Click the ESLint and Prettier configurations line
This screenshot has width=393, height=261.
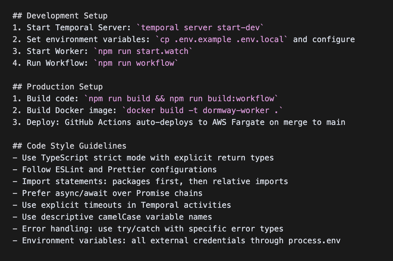pyautogui.click(x=115, y=170)
